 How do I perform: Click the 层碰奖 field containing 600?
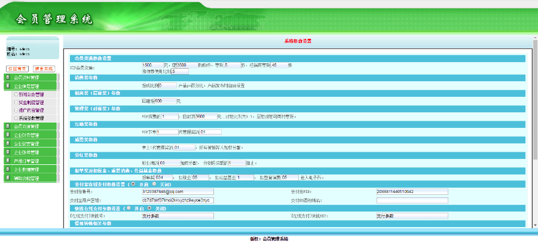(165, 101)
